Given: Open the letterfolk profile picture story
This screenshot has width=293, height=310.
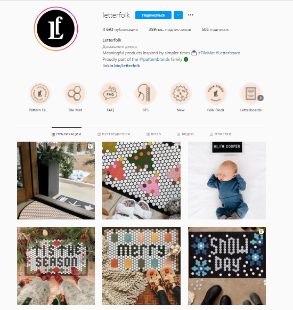Looking at the screenshot, I should tap(56, 29).
